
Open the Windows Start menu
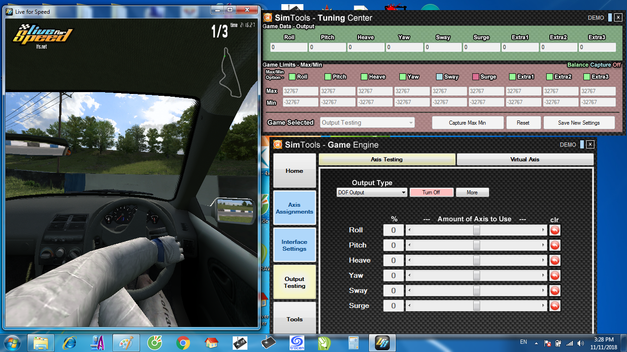point(12,343)
